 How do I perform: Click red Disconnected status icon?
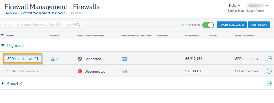coord(80,71)
